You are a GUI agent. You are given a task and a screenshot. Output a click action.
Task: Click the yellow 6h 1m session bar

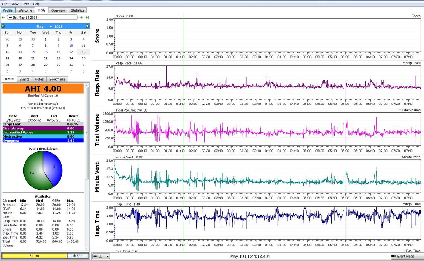tap(34, 255)
